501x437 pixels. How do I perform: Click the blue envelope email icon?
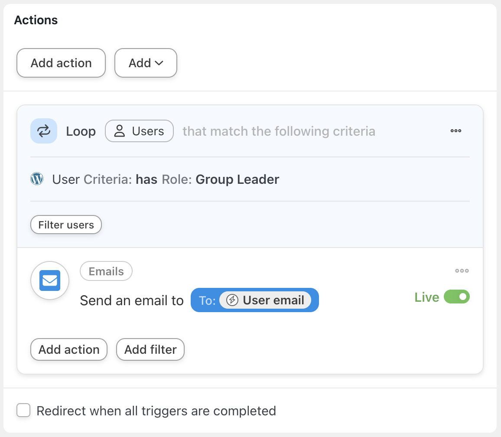(x=50, y=280)
